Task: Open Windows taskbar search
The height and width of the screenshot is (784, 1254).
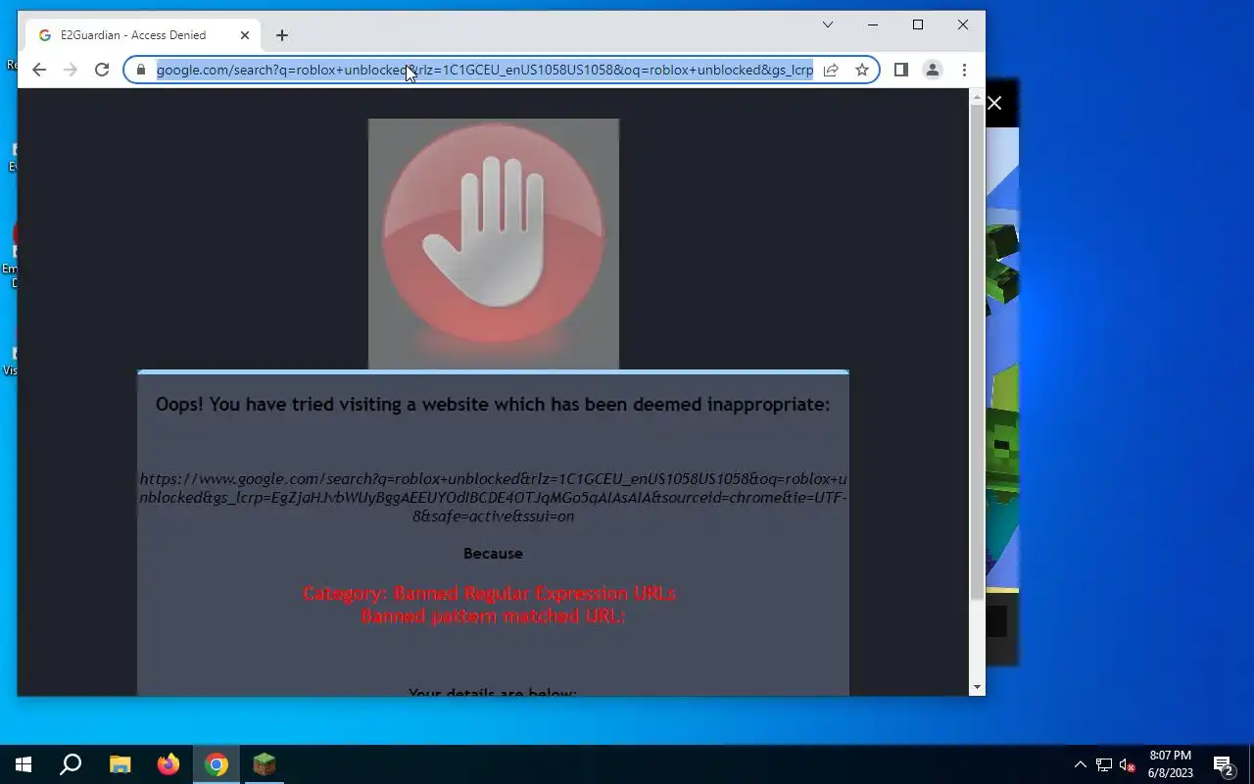Action: coord(71,764)
